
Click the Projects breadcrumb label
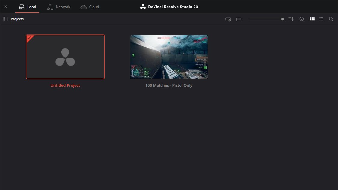(x=17, y=19)
